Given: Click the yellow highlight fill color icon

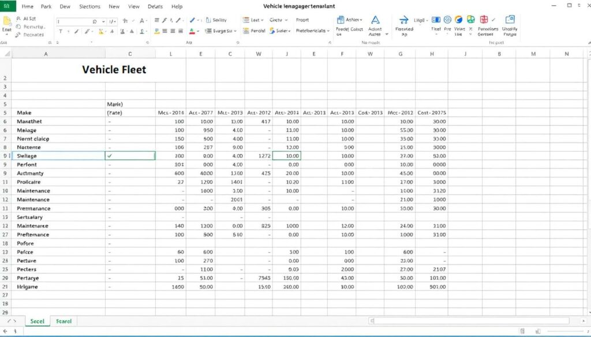Looking at the screenshot, I should (x=101, y=32).
